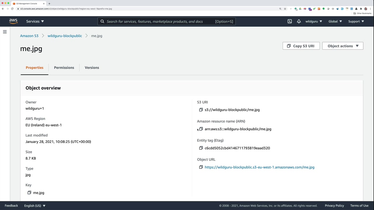Copy the Etag value icon
Screen dimensions: 374x210
click(x=201, y=148)
